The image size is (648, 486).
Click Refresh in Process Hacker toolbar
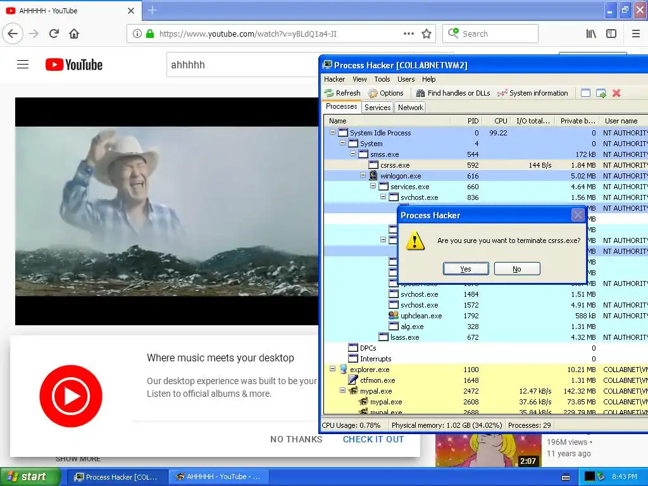[x=342, y=93]
